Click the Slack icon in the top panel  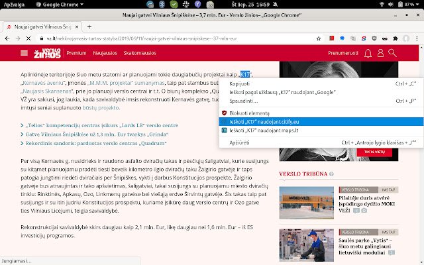[x=185, y=5]
